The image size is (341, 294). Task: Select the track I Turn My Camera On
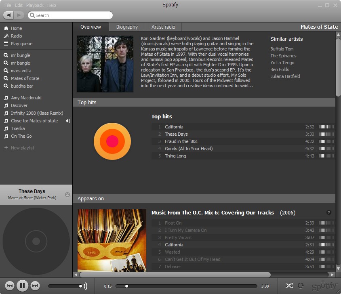pos(243,230)
